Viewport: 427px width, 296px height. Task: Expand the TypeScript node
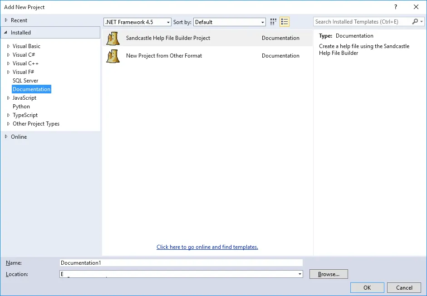(x=8, y=115)
